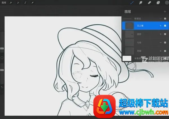Activate the S-shaped Selection tool
169x119 pixels.
pos(25,3)
